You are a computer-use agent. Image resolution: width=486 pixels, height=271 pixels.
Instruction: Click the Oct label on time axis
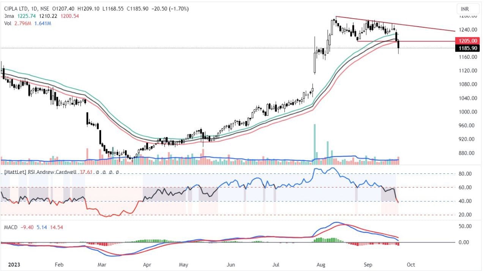(411, 264)
